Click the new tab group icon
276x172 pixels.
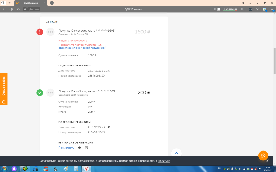pos(8,3)
